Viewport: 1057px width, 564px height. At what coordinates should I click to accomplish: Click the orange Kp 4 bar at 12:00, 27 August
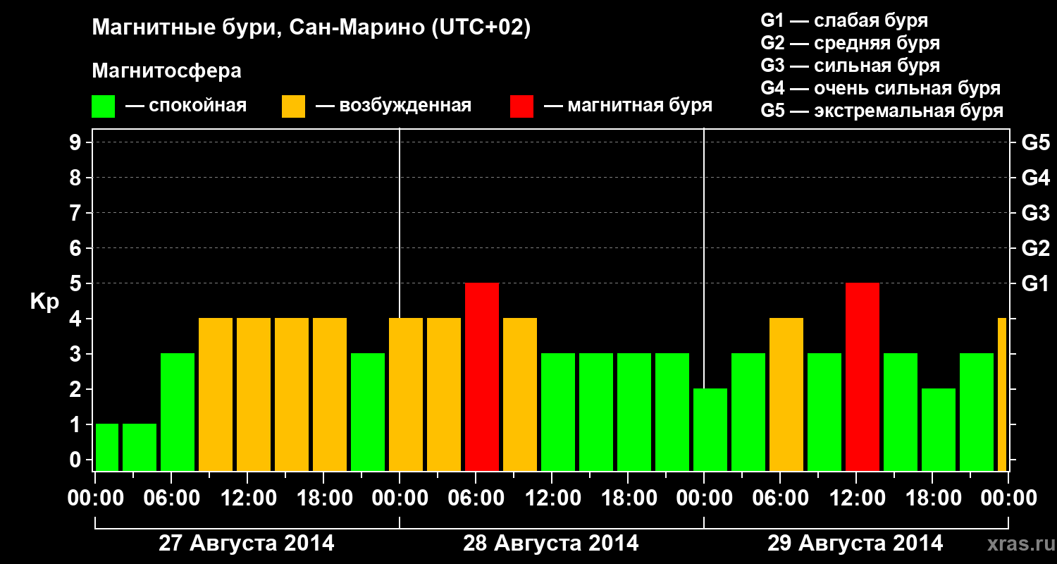[x=254, y=395]
